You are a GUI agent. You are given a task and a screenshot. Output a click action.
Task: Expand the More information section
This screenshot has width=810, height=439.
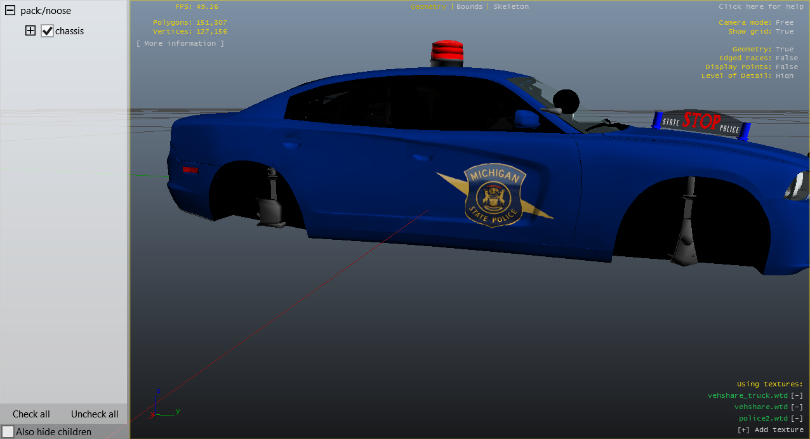(180, 43)
